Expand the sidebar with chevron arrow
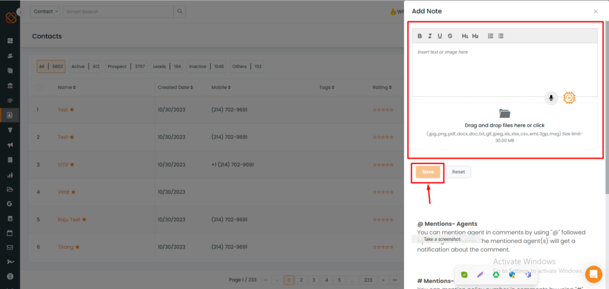This screenshot has height=289, width=609. pyautogui.click(x=21, y=12)
